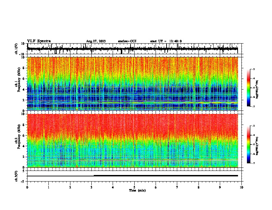Click the log(PSD) label beside ch.2 colorbar
Viewport: 272px width, 210px height.
click(257, 146)
